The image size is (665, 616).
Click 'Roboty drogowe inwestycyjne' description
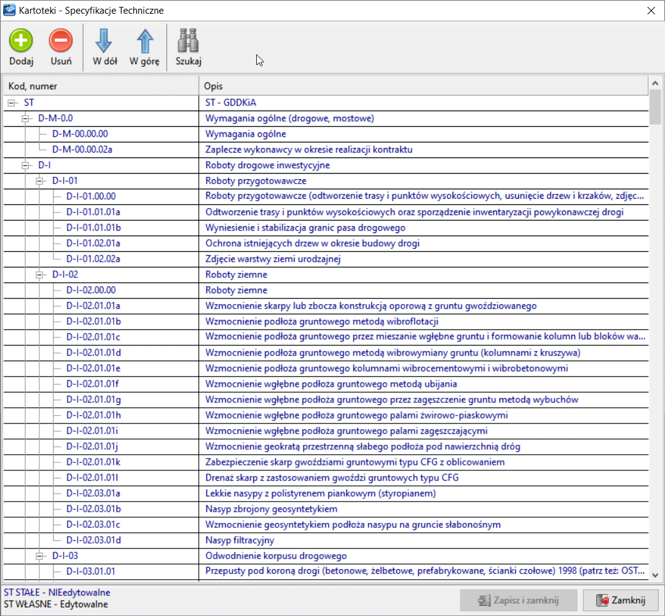pyautogui.click(x=267, y=166)
